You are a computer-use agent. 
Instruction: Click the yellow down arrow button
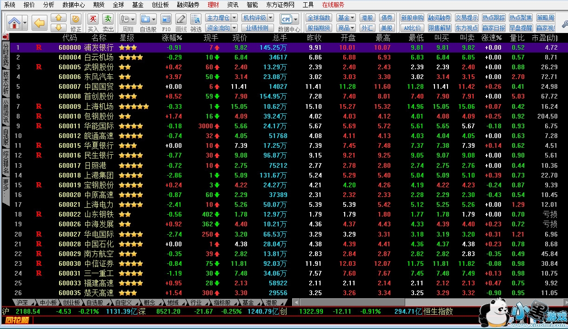click(59, 27)
